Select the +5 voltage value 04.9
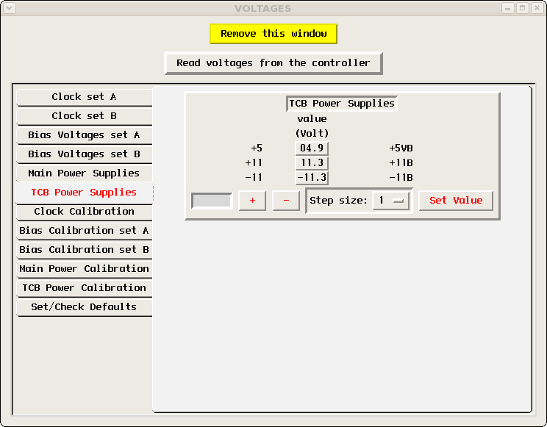This screenshot has height=427, width=547. click(x=312, y=148)
